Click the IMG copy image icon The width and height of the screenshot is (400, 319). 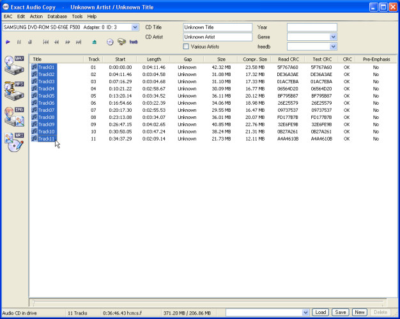(14, 116)
